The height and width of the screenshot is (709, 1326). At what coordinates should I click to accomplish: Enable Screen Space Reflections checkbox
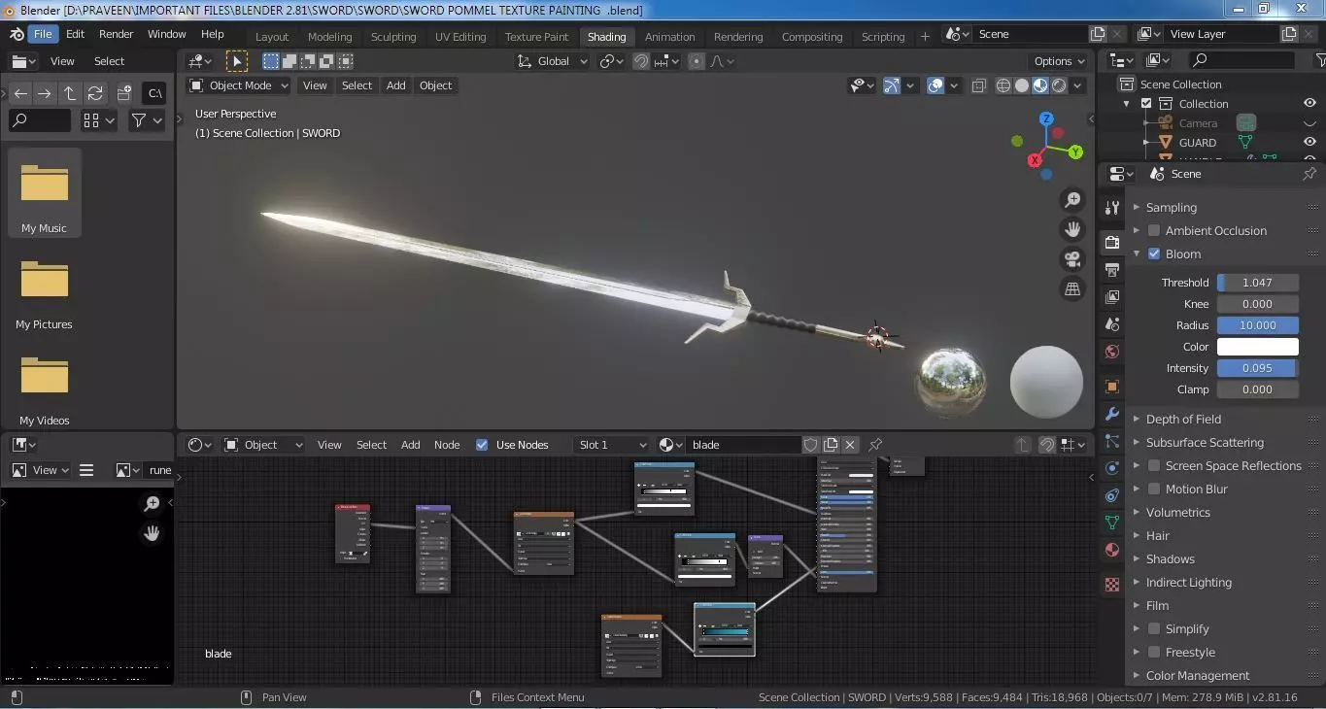pyautogui.click(x=1154, y=466)
